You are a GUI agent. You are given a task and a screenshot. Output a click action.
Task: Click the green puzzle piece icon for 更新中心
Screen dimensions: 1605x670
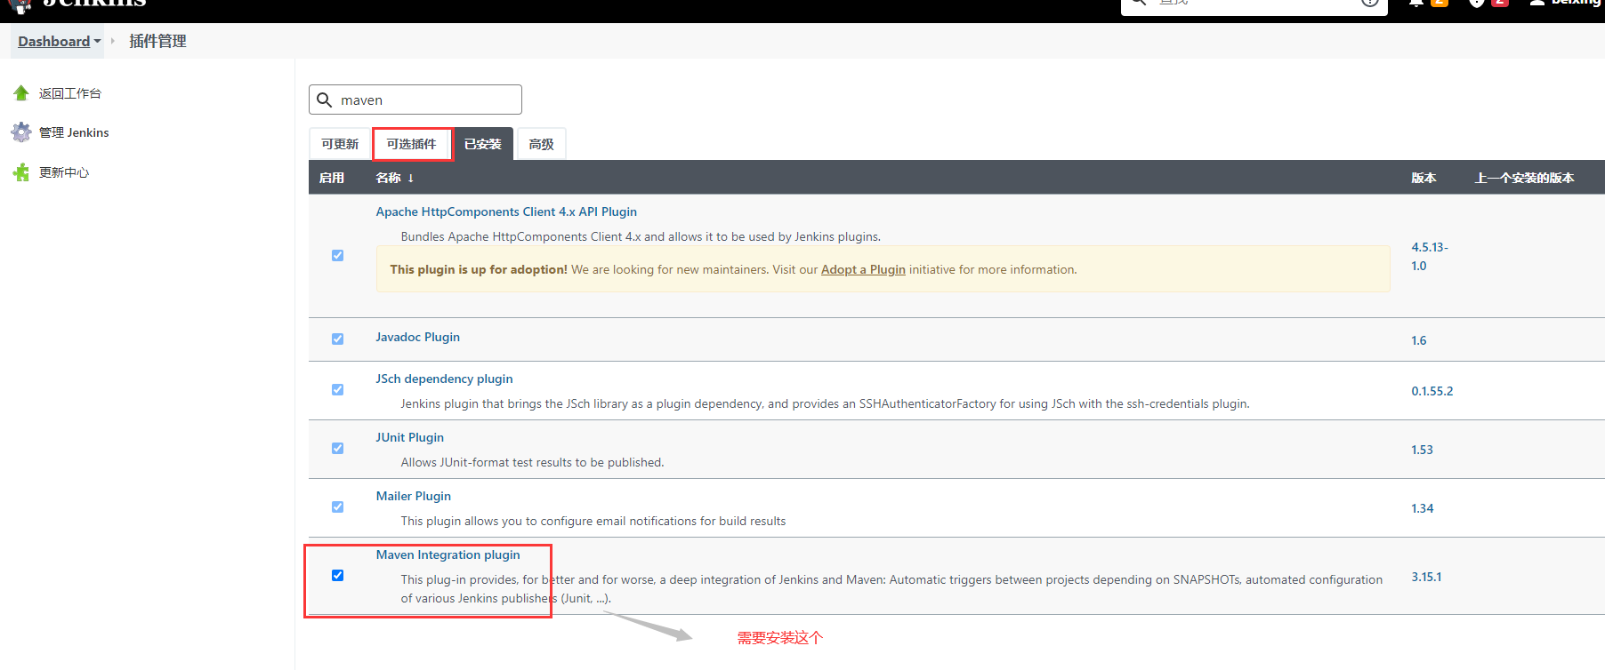point(21,172)
